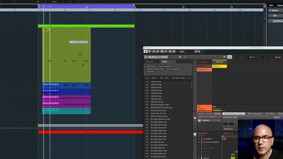Click the Talkback button in Cubase
283x159 pixels.
coord(276,11)
